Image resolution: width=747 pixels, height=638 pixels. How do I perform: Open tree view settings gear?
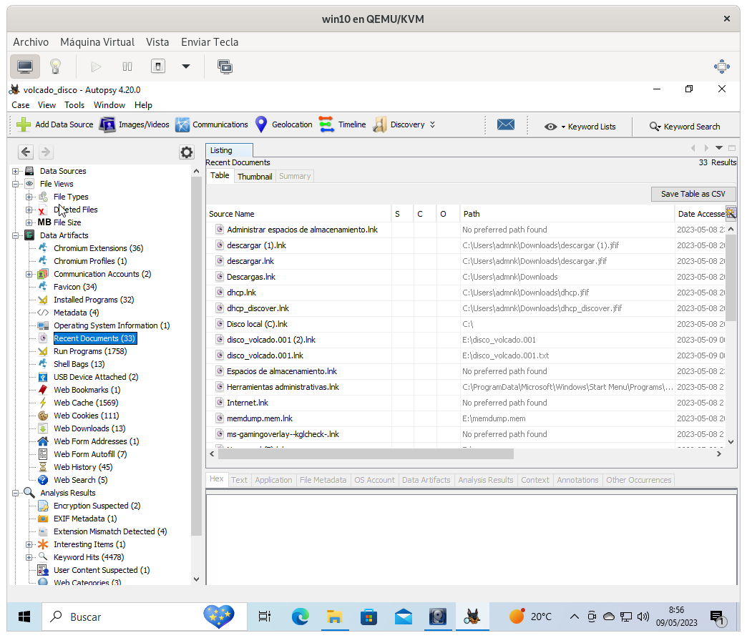[187, 152]
